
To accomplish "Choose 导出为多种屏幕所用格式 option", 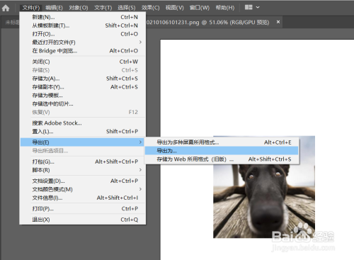I will pyautogui.click(x=222, y=142).
